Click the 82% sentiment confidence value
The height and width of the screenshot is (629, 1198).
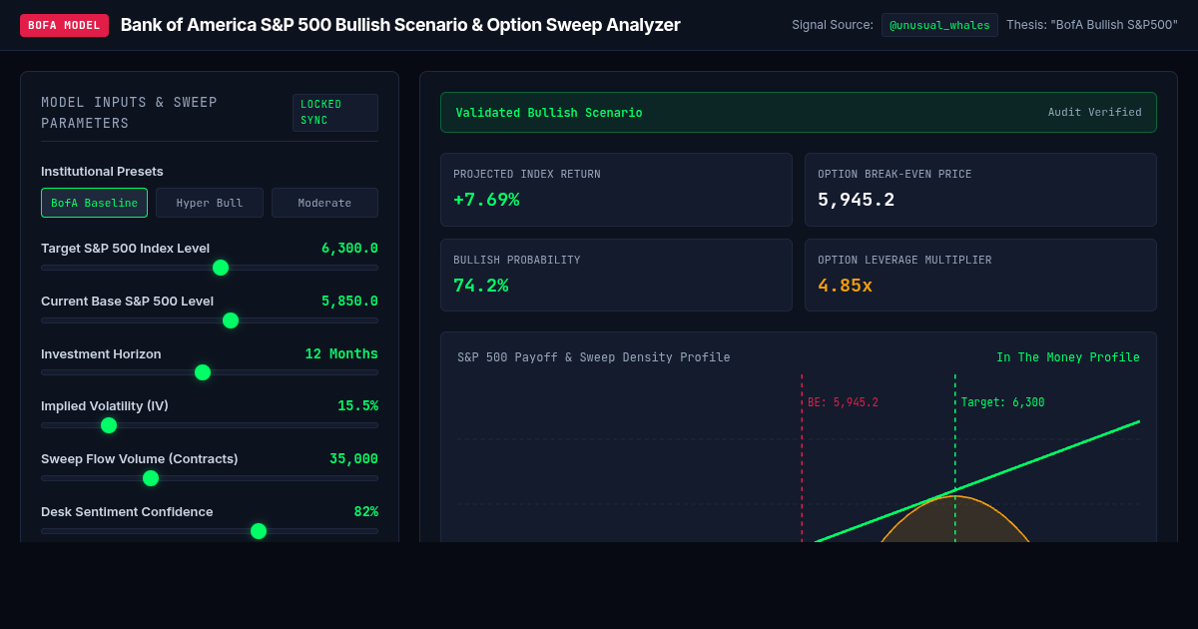[x=366, y=512]
